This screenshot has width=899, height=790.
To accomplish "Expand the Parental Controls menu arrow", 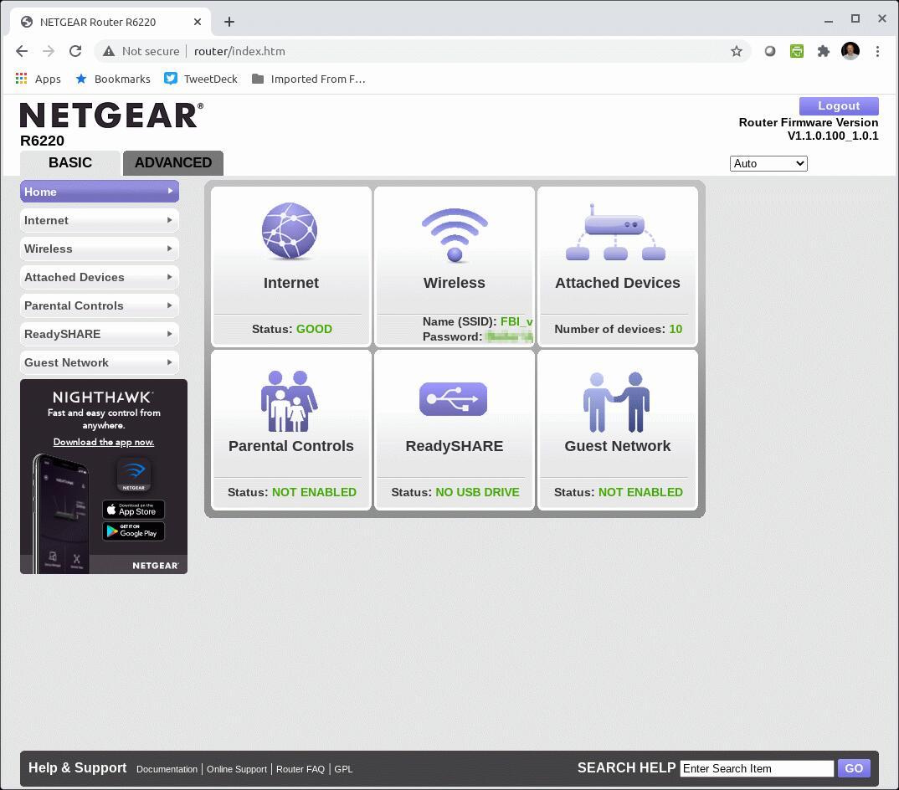I will [170, 305].
